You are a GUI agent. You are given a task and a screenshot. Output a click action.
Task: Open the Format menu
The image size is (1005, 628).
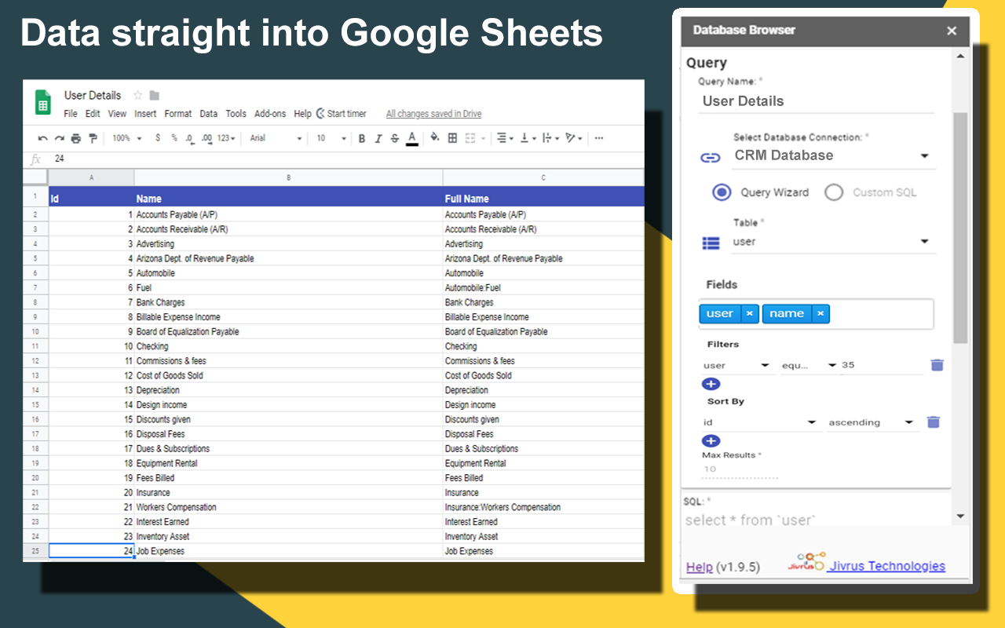pyautogui.click(x=178, y=113)
